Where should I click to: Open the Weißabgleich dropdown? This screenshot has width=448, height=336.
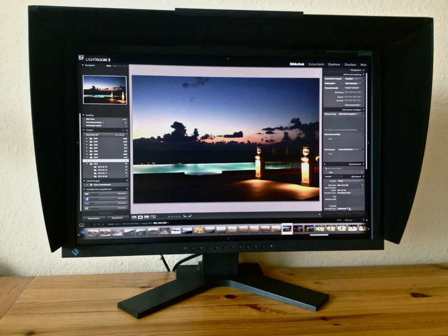click(354, 83)
